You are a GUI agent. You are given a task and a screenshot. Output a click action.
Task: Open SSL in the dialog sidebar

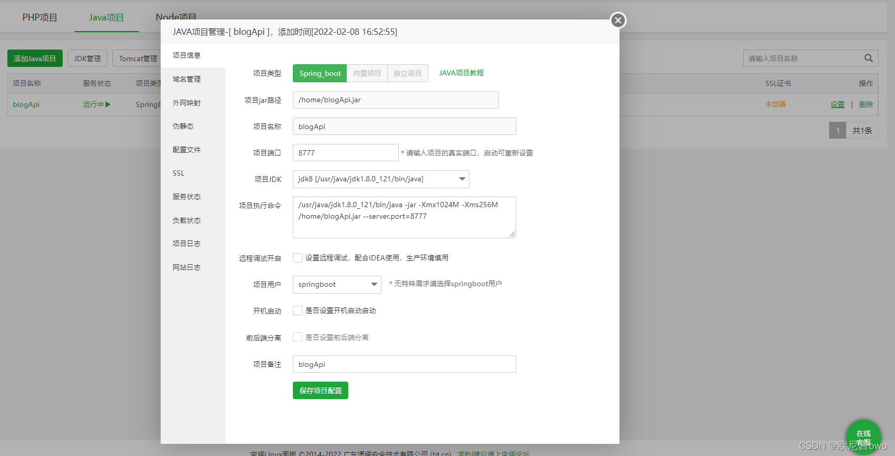pyautogui.click(x=193, y=173)
